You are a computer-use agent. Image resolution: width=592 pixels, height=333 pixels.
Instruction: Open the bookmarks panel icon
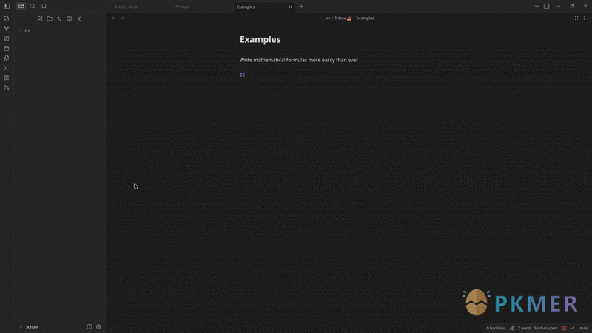(x=44, y=6)
